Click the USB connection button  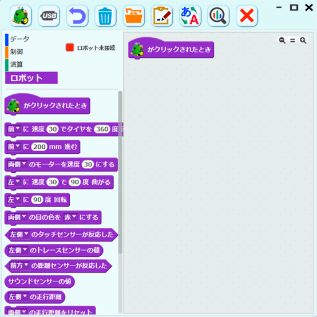49,16
